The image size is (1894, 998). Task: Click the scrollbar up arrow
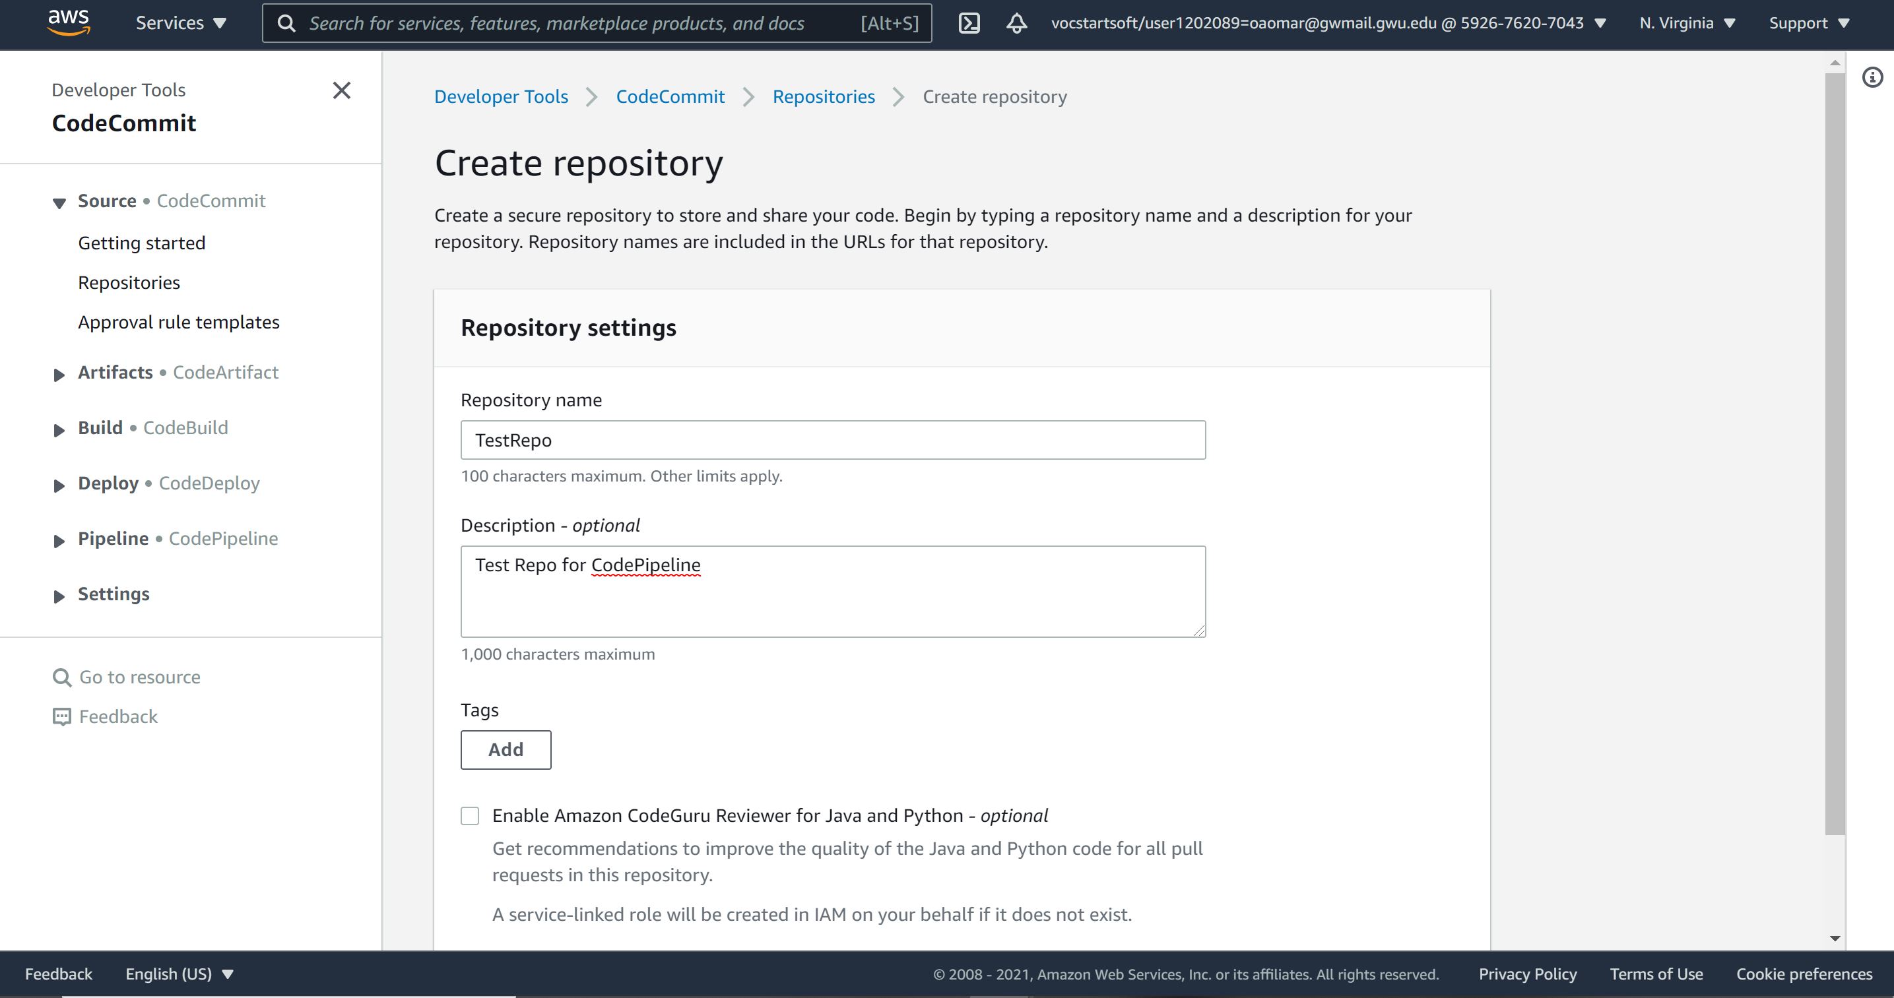click(1835, 63)
